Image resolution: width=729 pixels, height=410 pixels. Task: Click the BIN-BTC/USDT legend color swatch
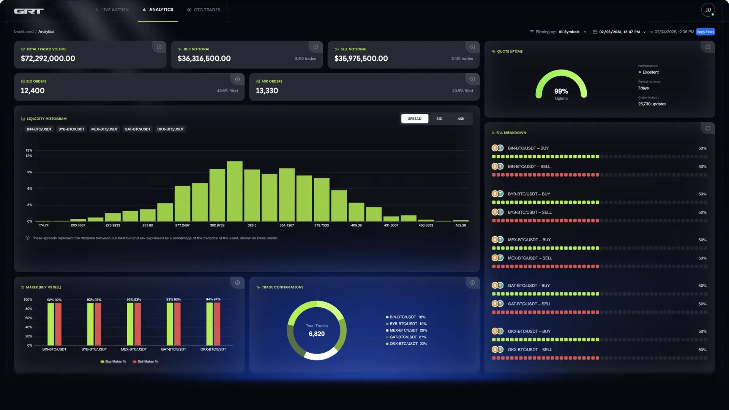coord(387,317)
